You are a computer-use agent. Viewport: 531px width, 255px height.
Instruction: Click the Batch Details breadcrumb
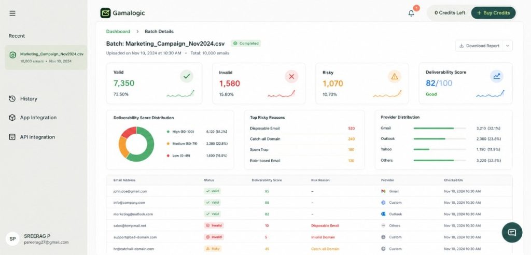coord(159,32)
